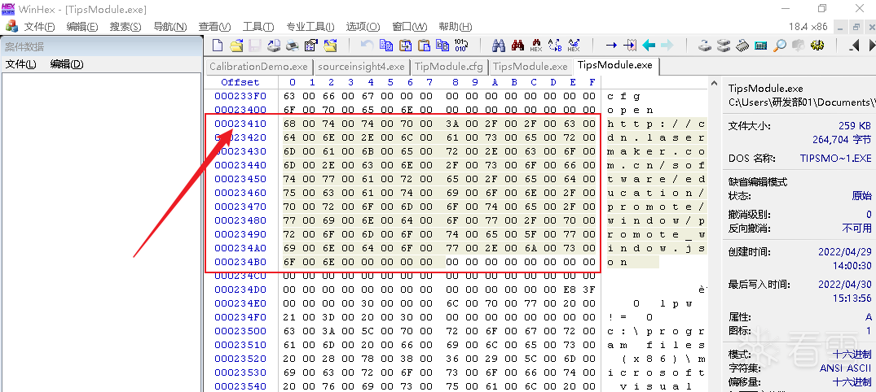Screen dimensions: 876x392
Task: Open the 文件(F) menu
Action: [40, 27]
